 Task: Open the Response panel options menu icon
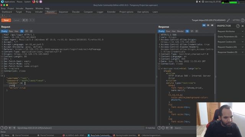tap(196, 31)
